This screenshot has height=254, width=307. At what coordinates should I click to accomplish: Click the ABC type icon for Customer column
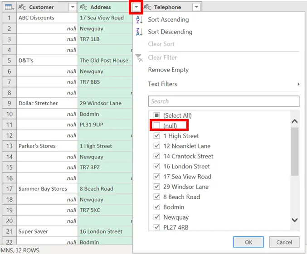22,7
